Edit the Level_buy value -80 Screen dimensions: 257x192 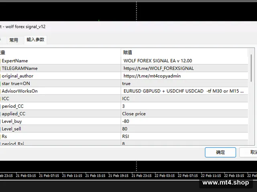(x=184, y=121)
